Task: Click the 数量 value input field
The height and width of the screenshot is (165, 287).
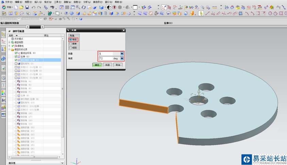Action: click(109, 54)
